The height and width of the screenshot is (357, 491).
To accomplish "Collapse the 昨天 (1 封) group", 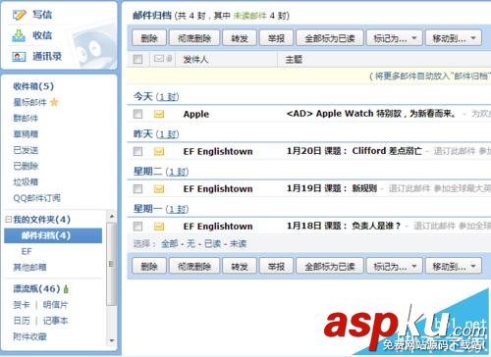I will click(156, 134).
